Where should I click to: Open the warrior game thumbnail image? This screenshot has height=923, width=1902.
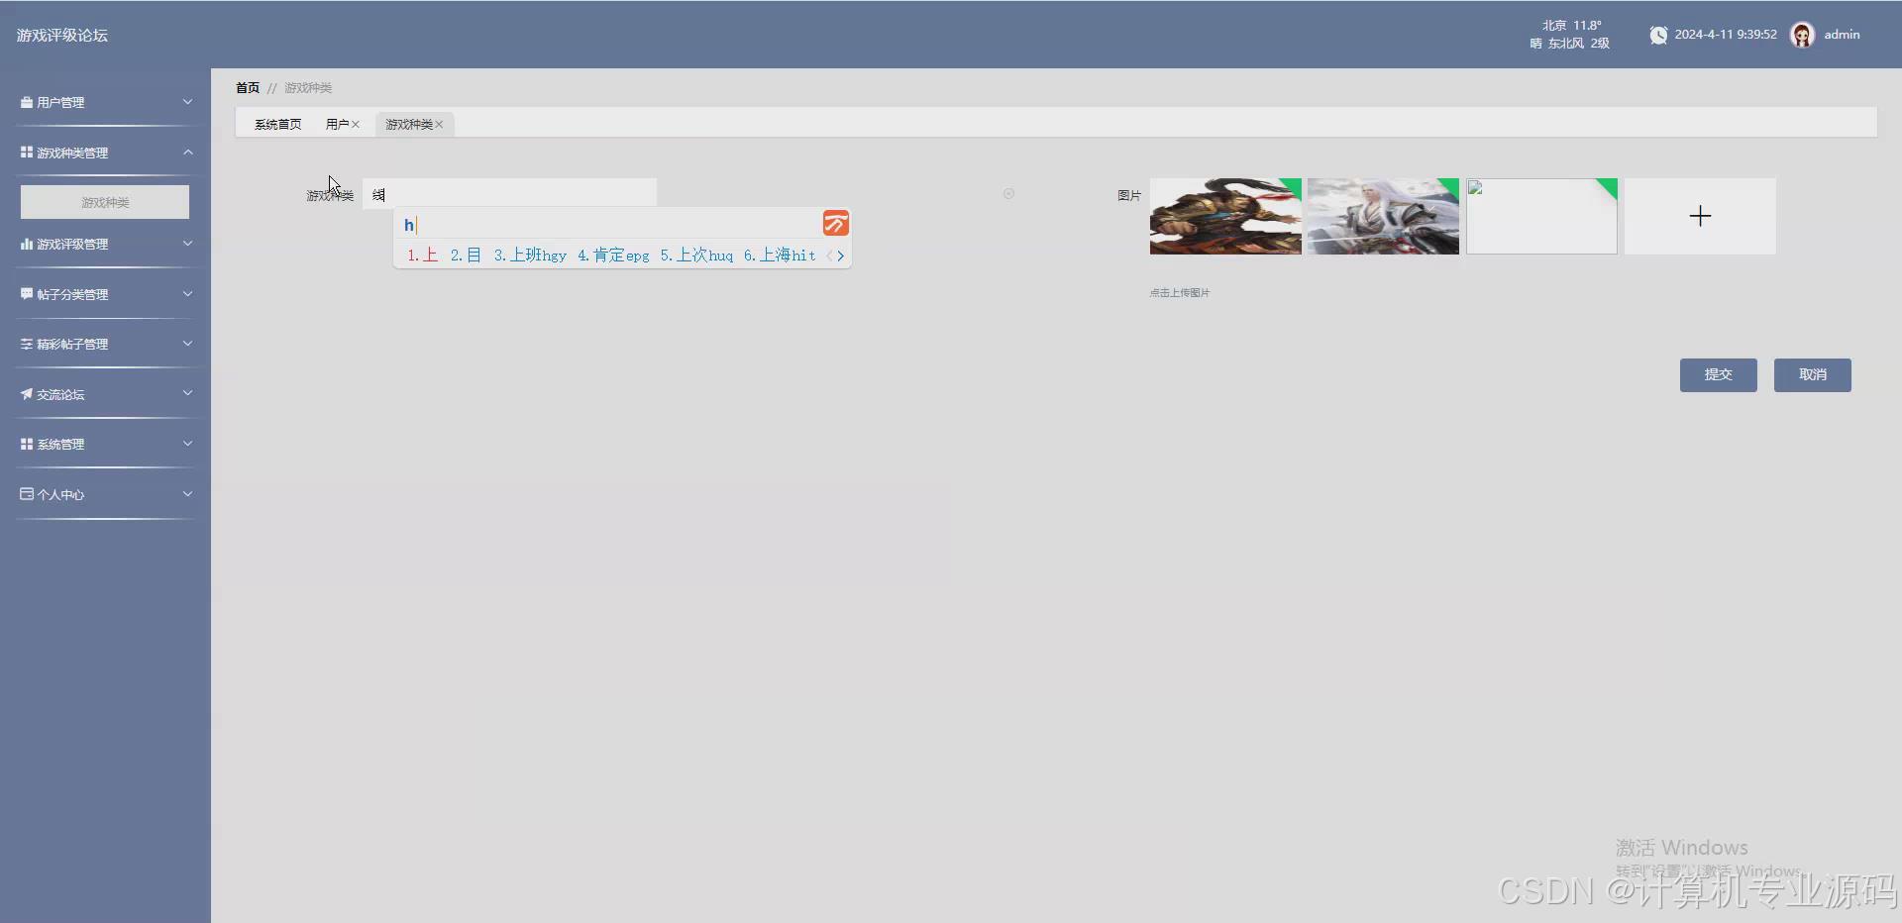click(1225, 216)
